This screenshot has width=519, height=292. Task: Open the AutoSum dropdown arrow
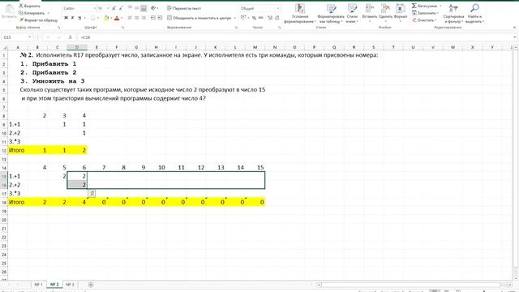tap(441, 6)
